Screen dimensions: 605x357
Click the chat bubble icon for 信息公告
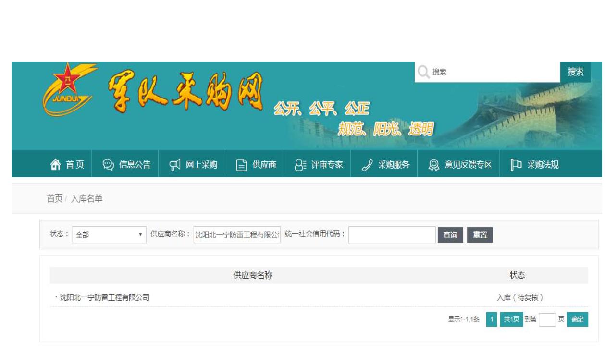(108, 165)
